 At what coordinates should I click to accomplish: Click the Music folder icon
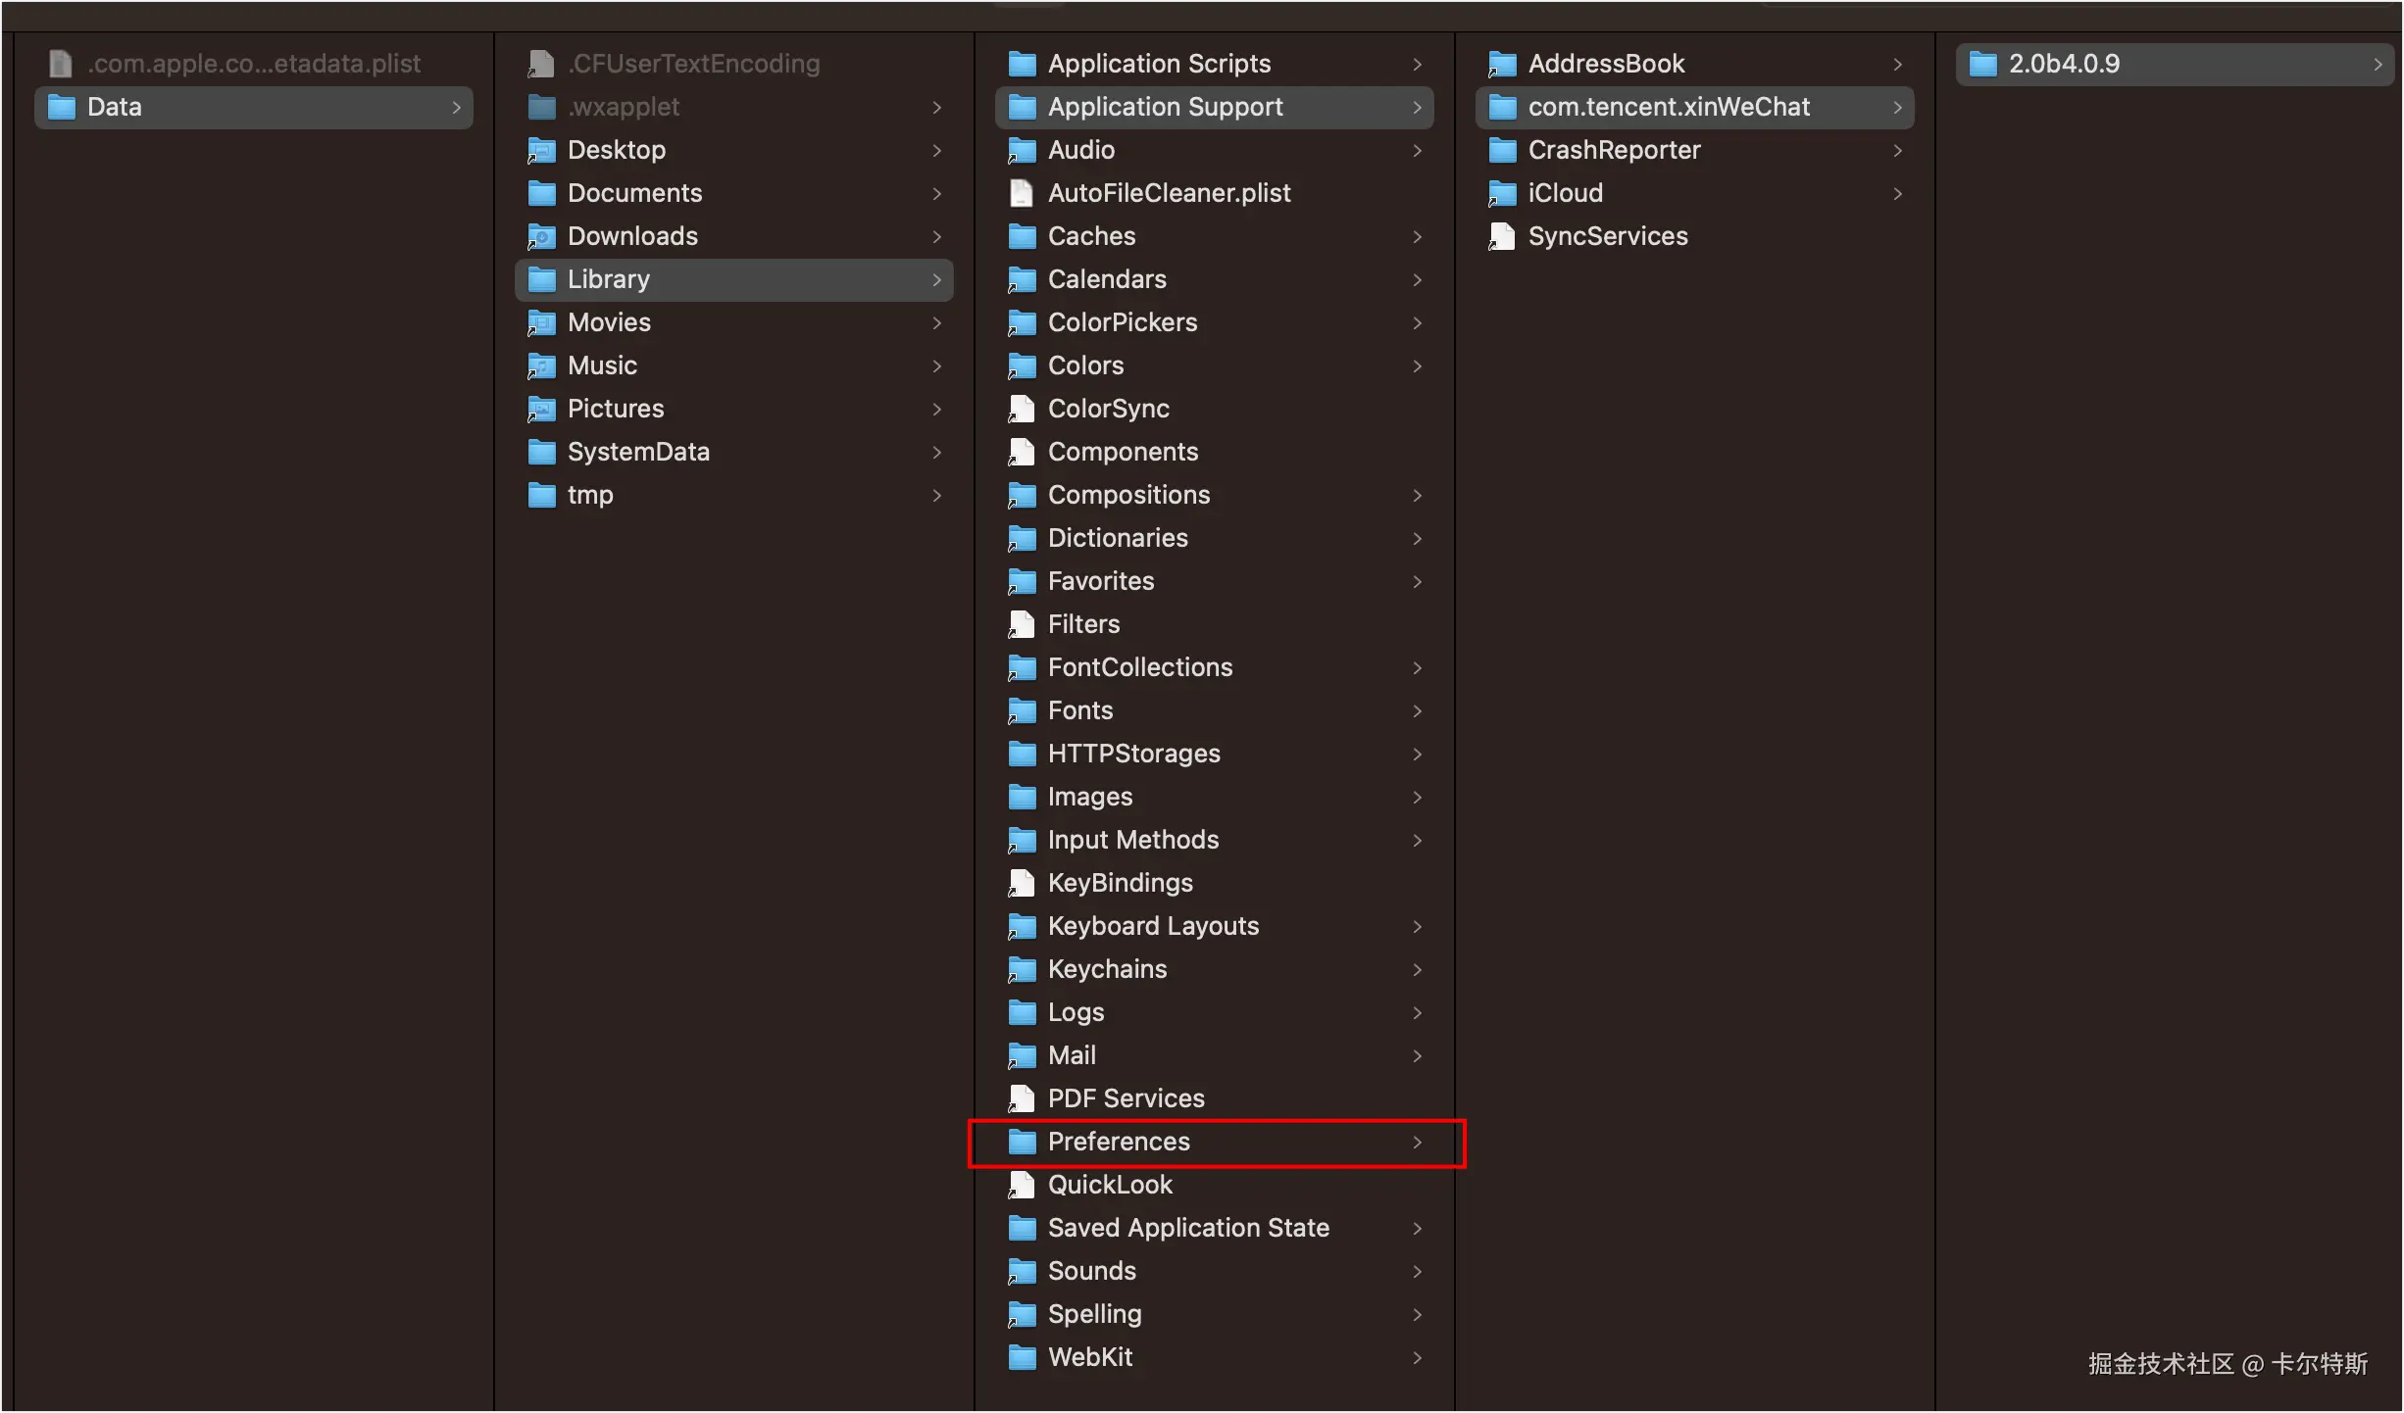541,365
